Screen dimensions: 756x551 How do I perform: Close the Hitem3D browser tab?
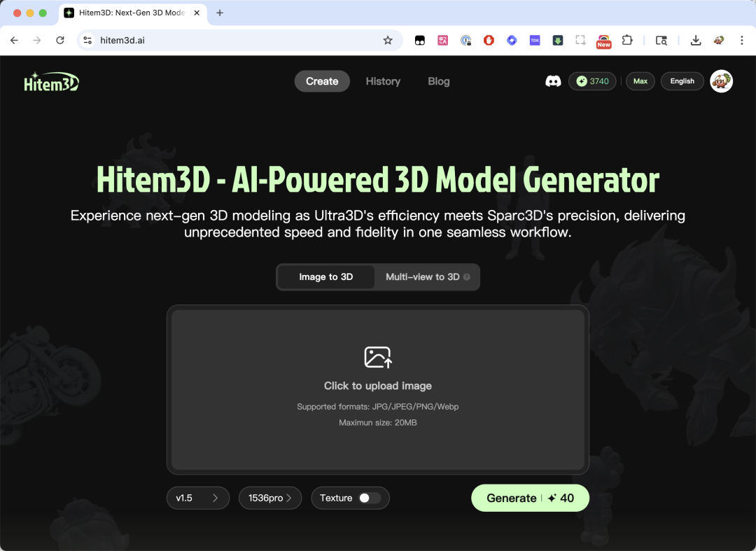197,13
